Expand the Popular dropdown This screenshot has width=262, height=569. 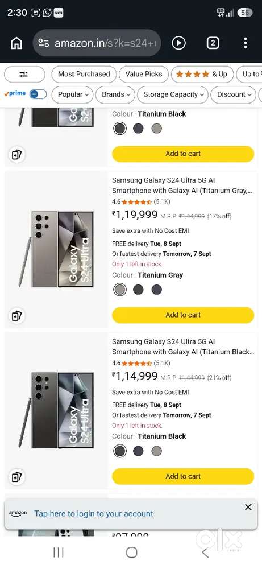tap(72, 94)
